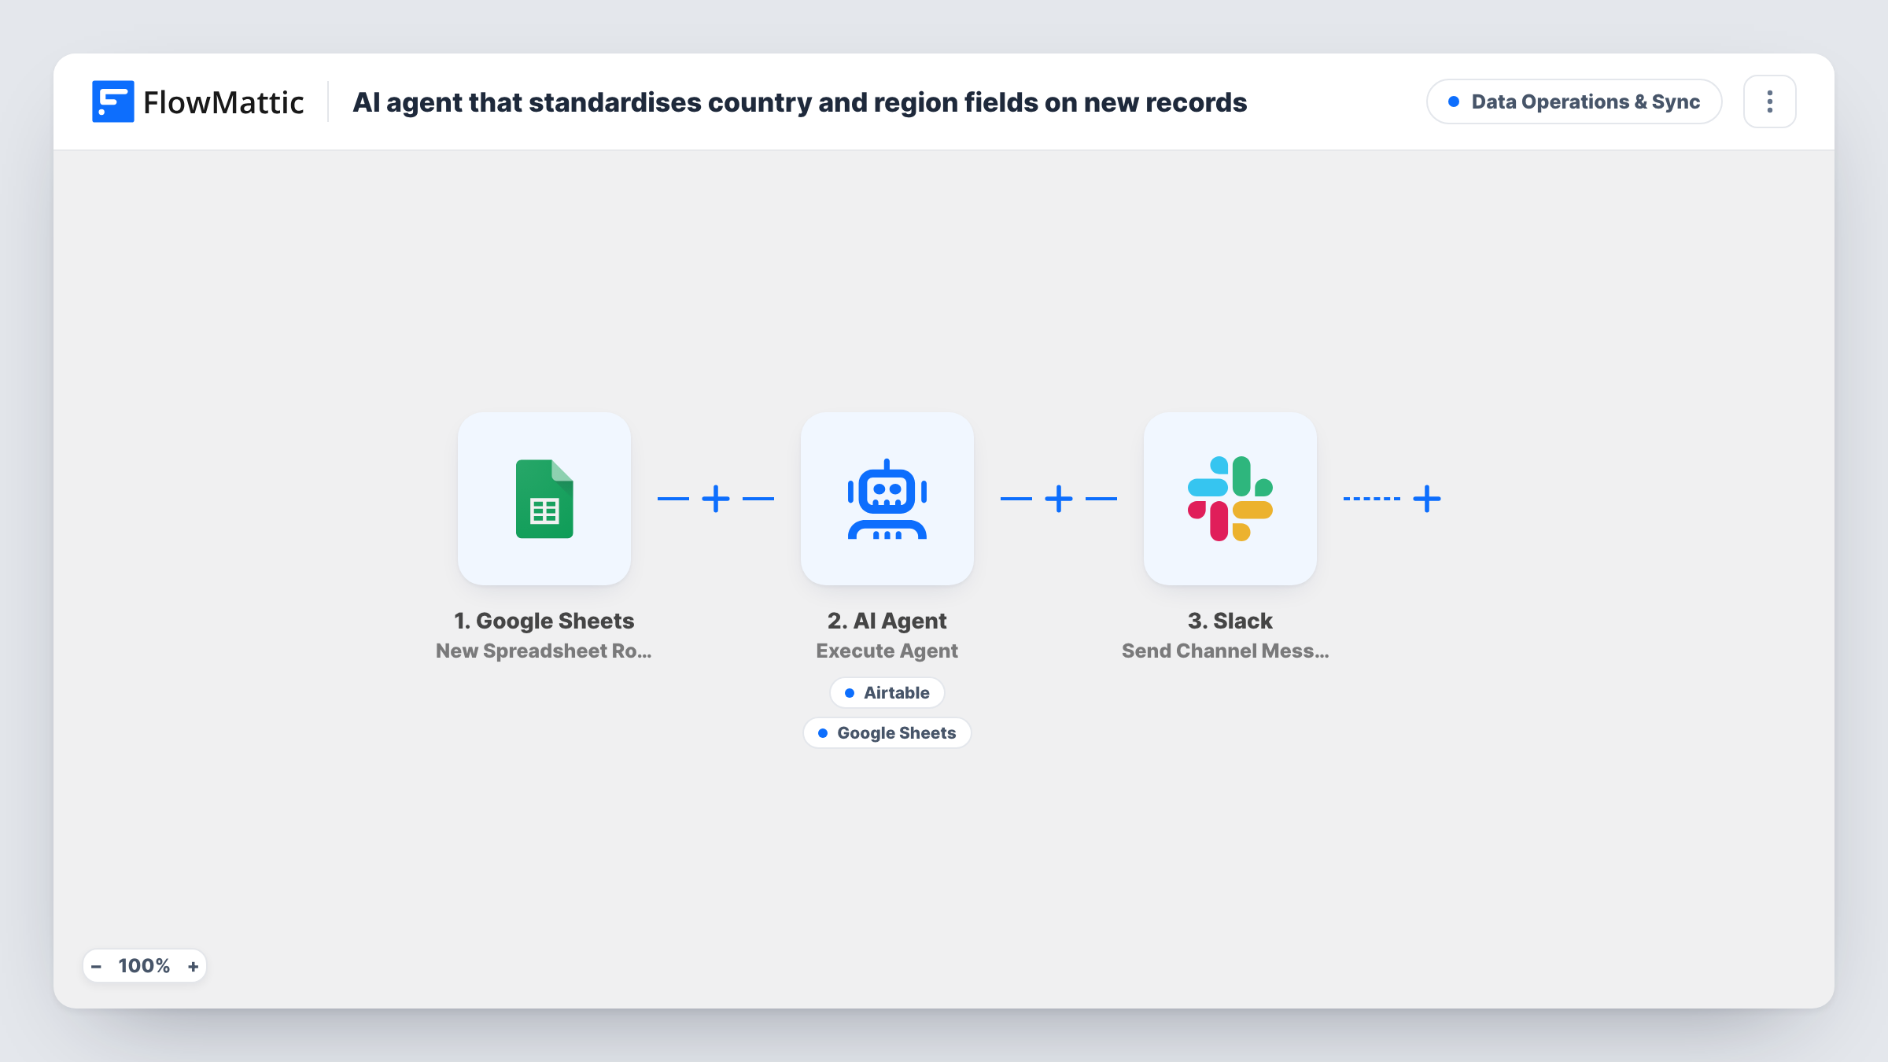Click the FlowMattic logo

click(x=198, y=102)
